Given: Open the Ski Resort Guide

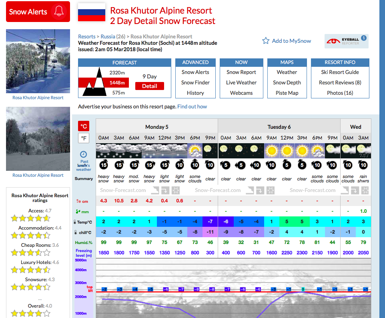Looking at the screenshot, I should [340, 72].
